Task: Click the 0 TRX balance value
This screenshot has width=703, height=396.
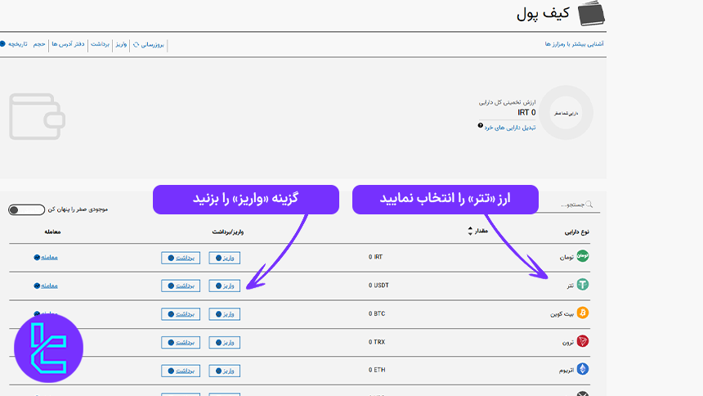Action: click(x=377, y=342)
